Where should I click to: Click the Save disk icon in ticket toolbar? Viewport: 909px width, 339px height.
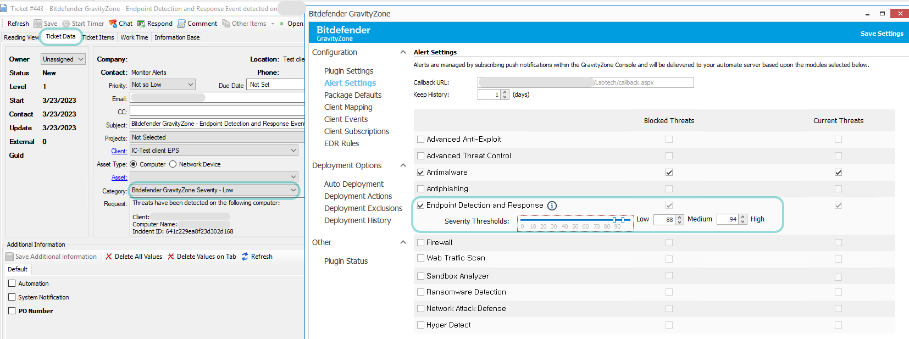(x=38, y=24)
